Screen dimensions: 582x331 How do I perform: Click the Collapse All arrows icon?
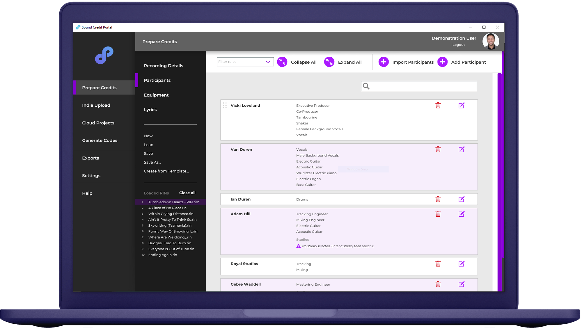(x=283, y=62)
